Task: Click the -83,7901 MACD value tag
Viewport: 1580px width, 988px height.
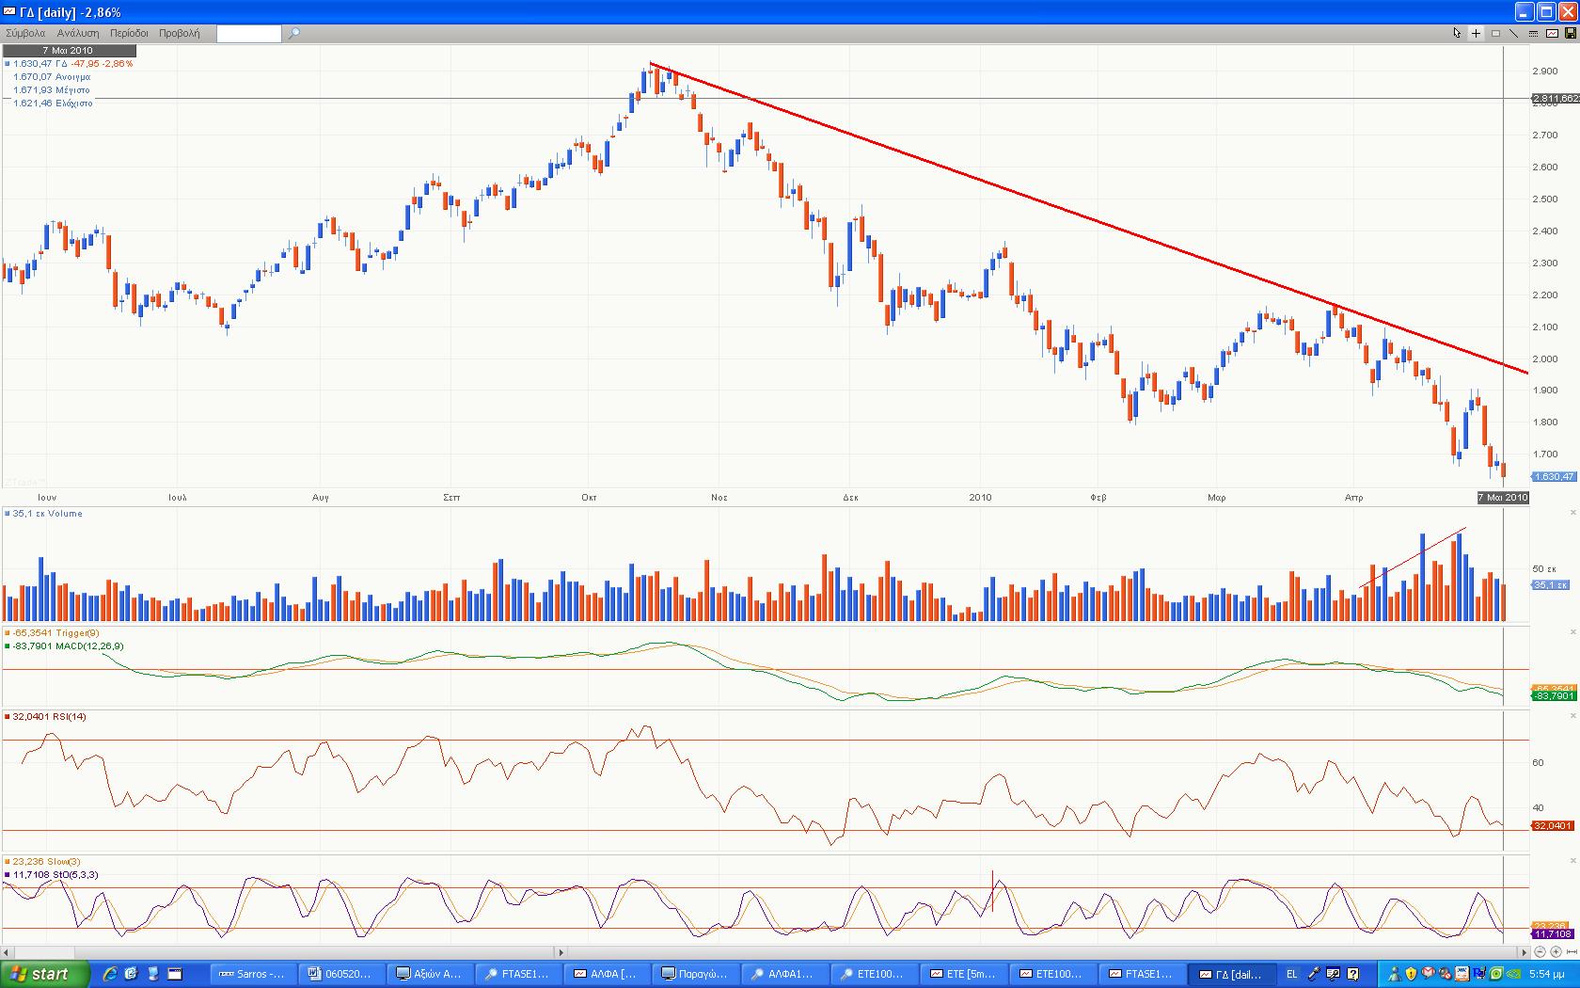Action: (1553, 695)
